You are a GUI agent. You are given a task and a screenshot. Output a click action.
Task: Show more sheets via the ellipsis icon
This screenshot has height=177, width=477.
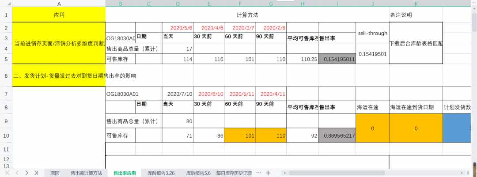coord(259,173)
